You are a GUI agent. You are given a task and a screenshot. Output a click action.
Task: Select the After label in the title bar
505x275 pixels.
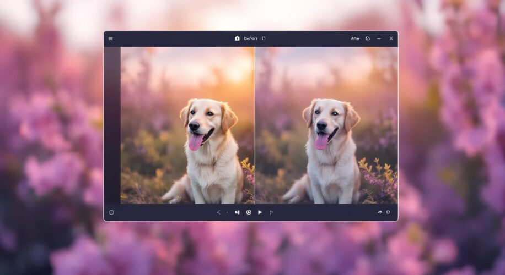click(355, 38)
